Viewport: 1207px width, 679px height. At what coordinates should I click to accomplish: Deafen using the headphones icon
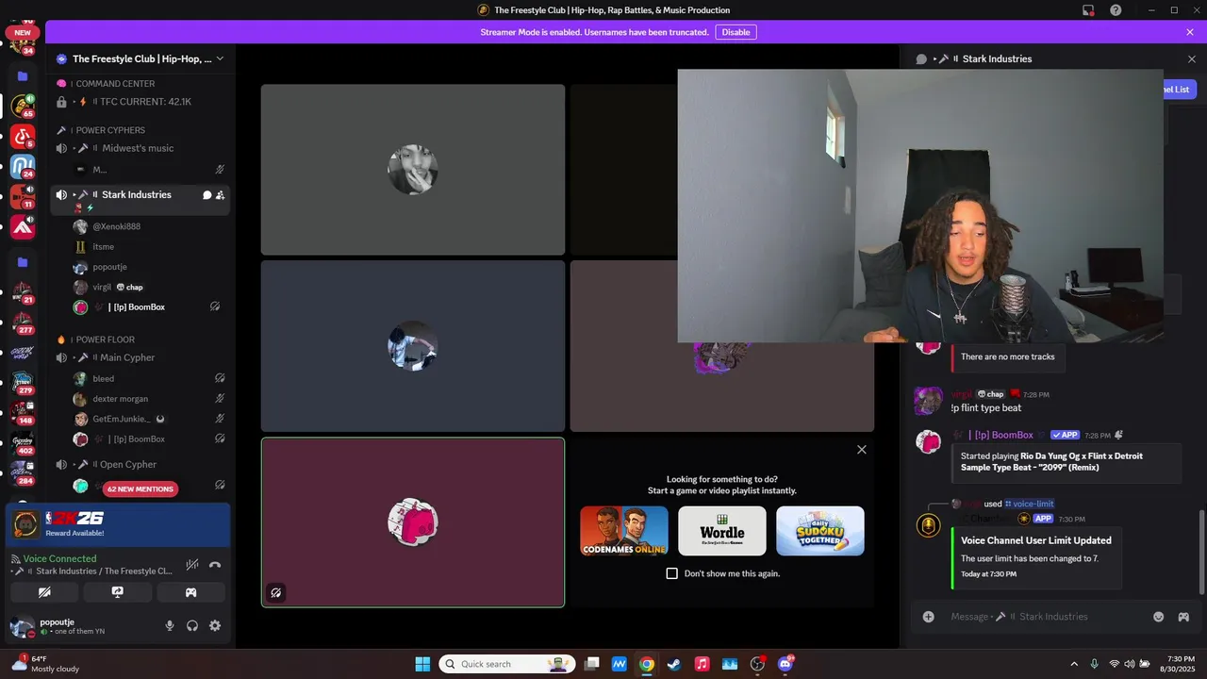pos(192,625)
